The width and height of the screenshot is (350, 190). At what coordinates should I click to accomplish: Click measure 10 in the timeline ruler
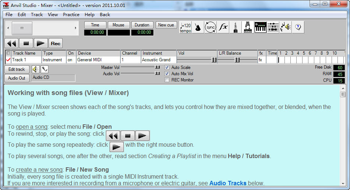click(335, 53)
